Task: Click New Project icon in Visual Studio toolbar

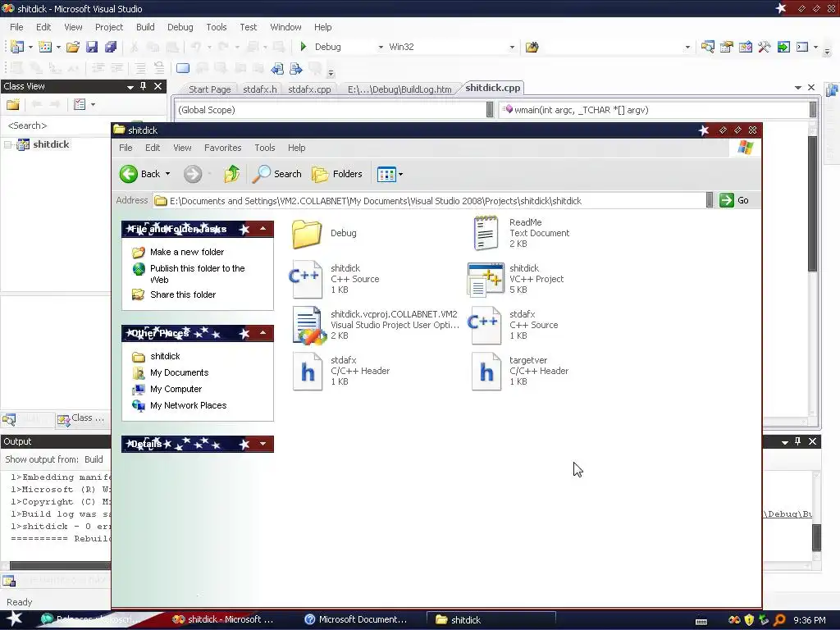Action: pos(17,47)
